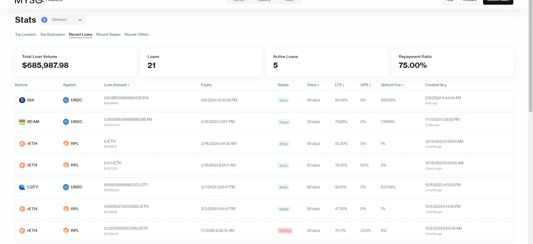This screenshot has height=244, width=533.
Task: Click the rETH icon in the 6 rETH loan row
Action: [22, 144]
